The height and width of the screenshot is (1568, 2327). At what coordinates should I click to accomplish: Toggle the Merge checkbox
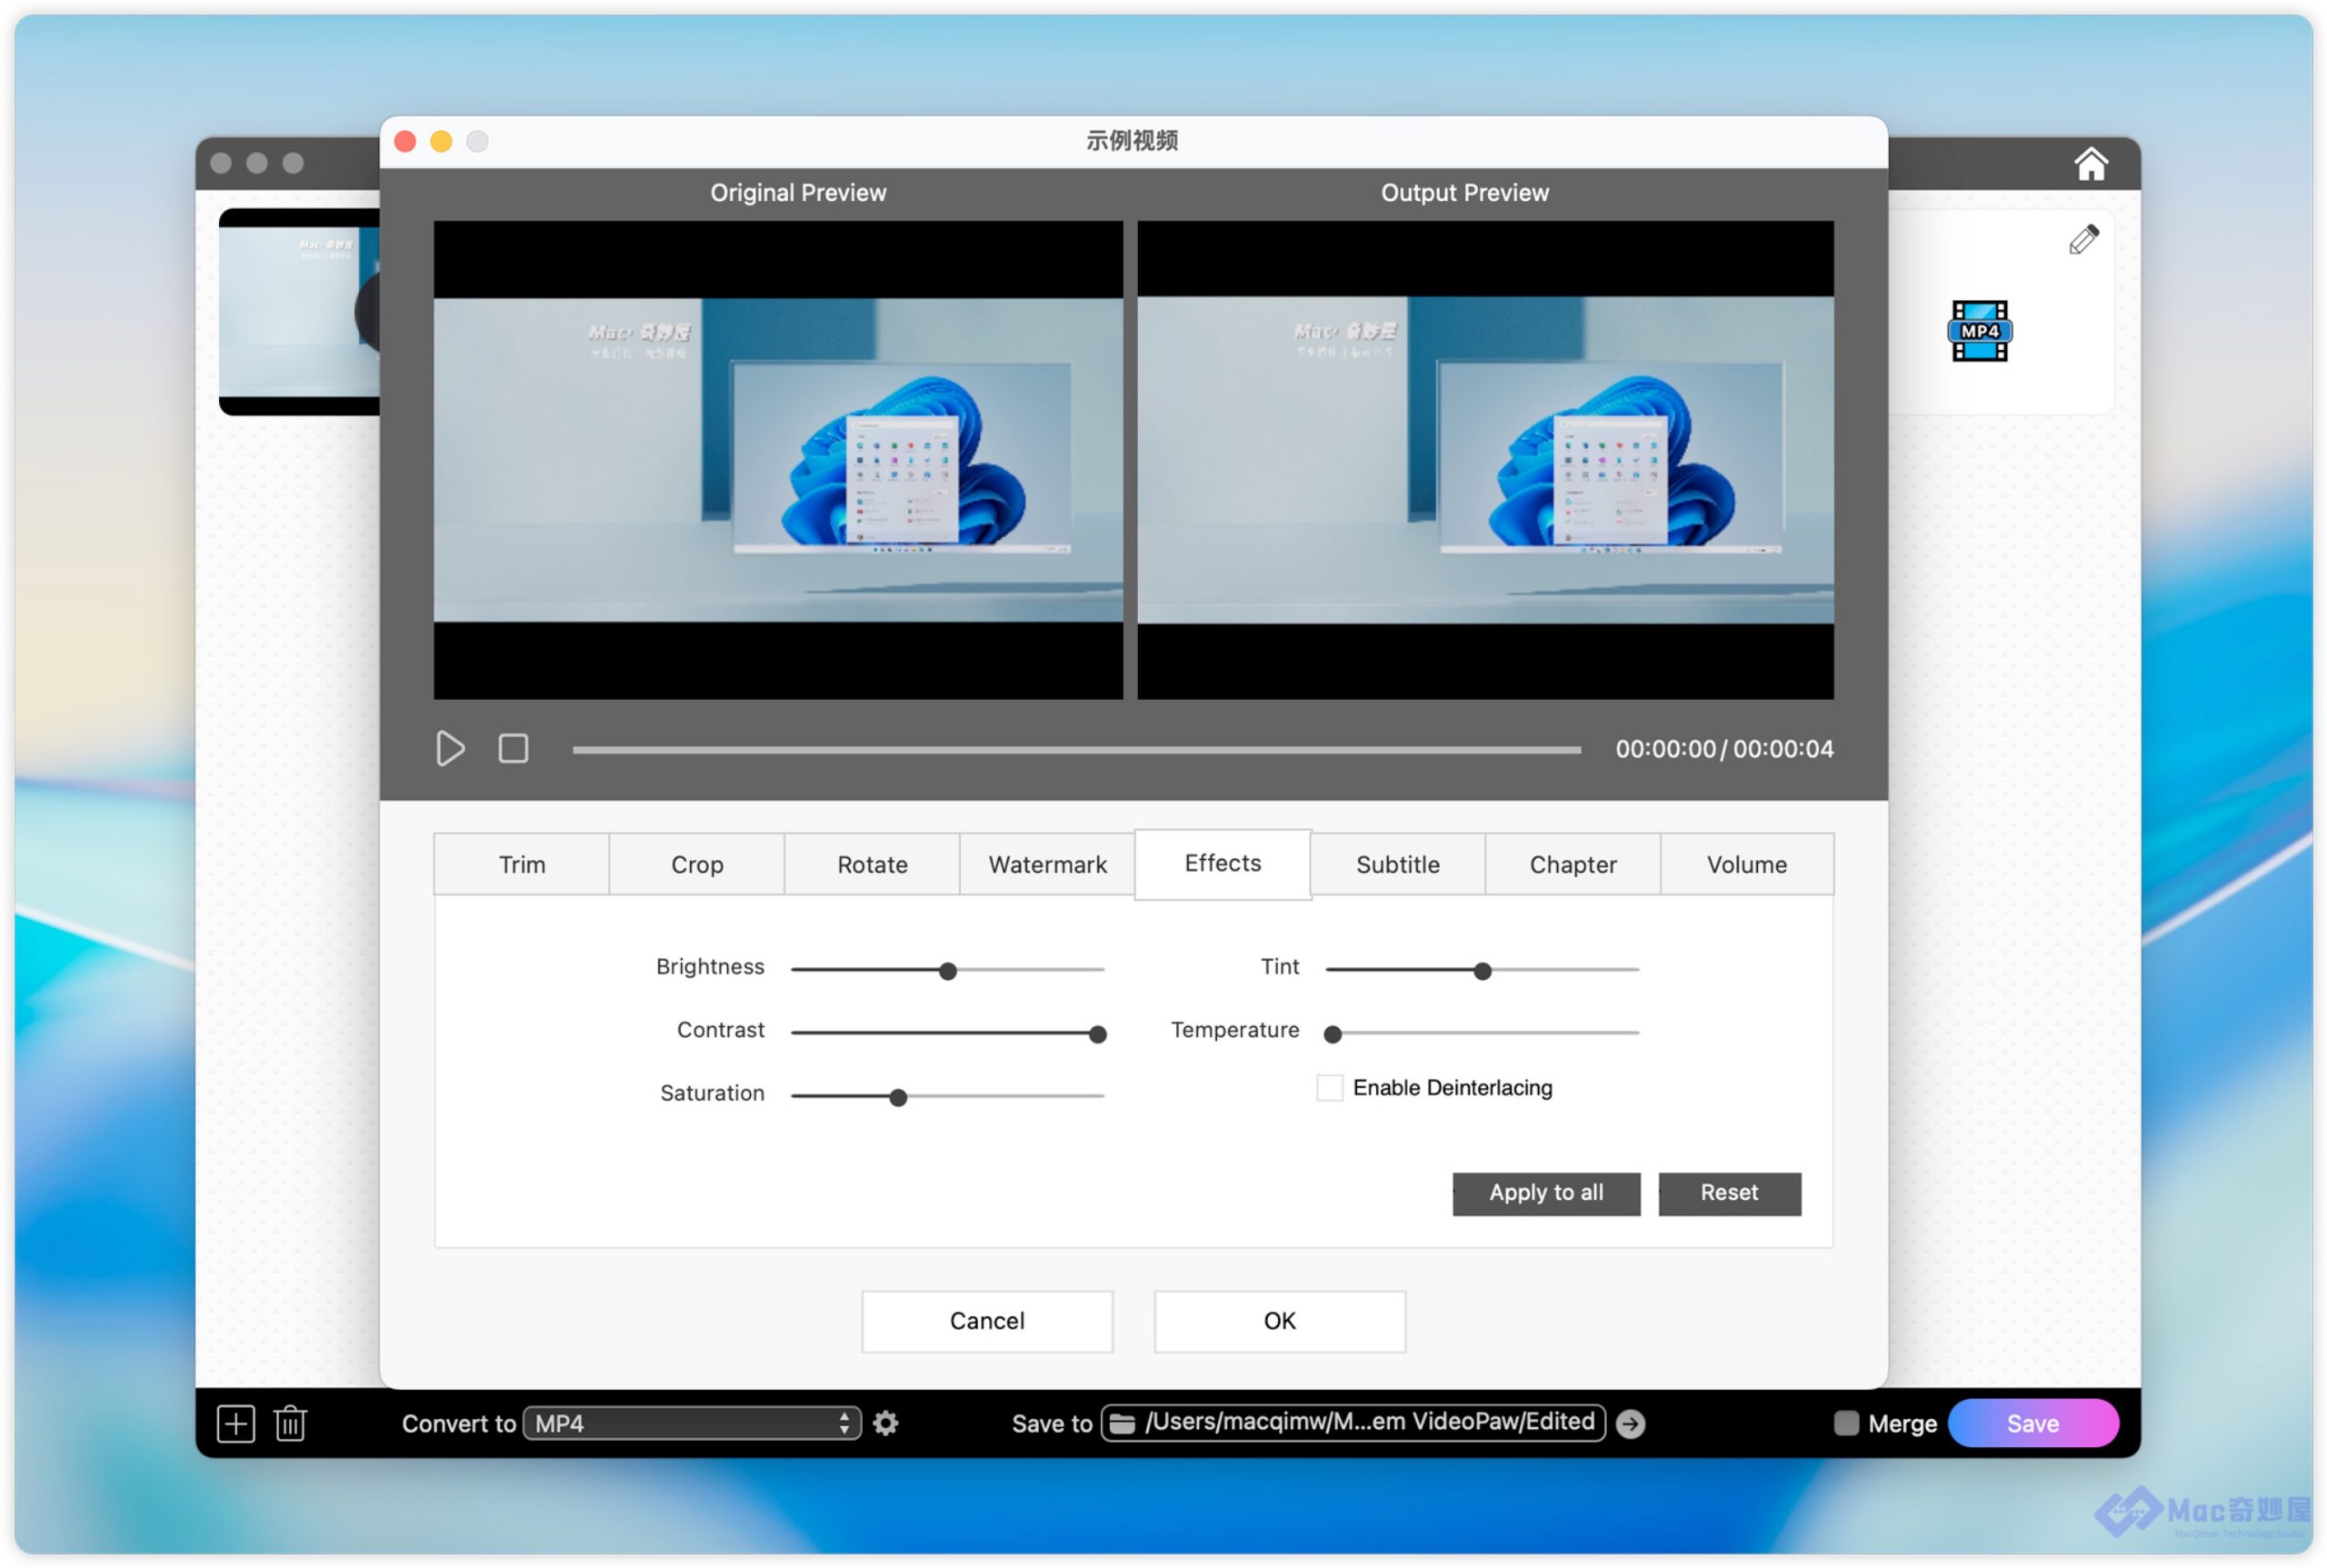[1846, 1423]
